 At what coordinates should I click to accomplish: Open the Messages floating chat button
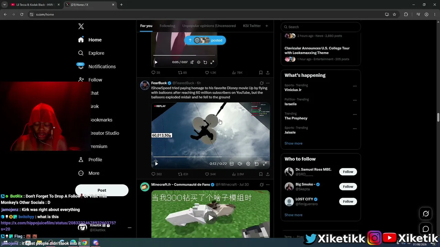tap(426, 229)
